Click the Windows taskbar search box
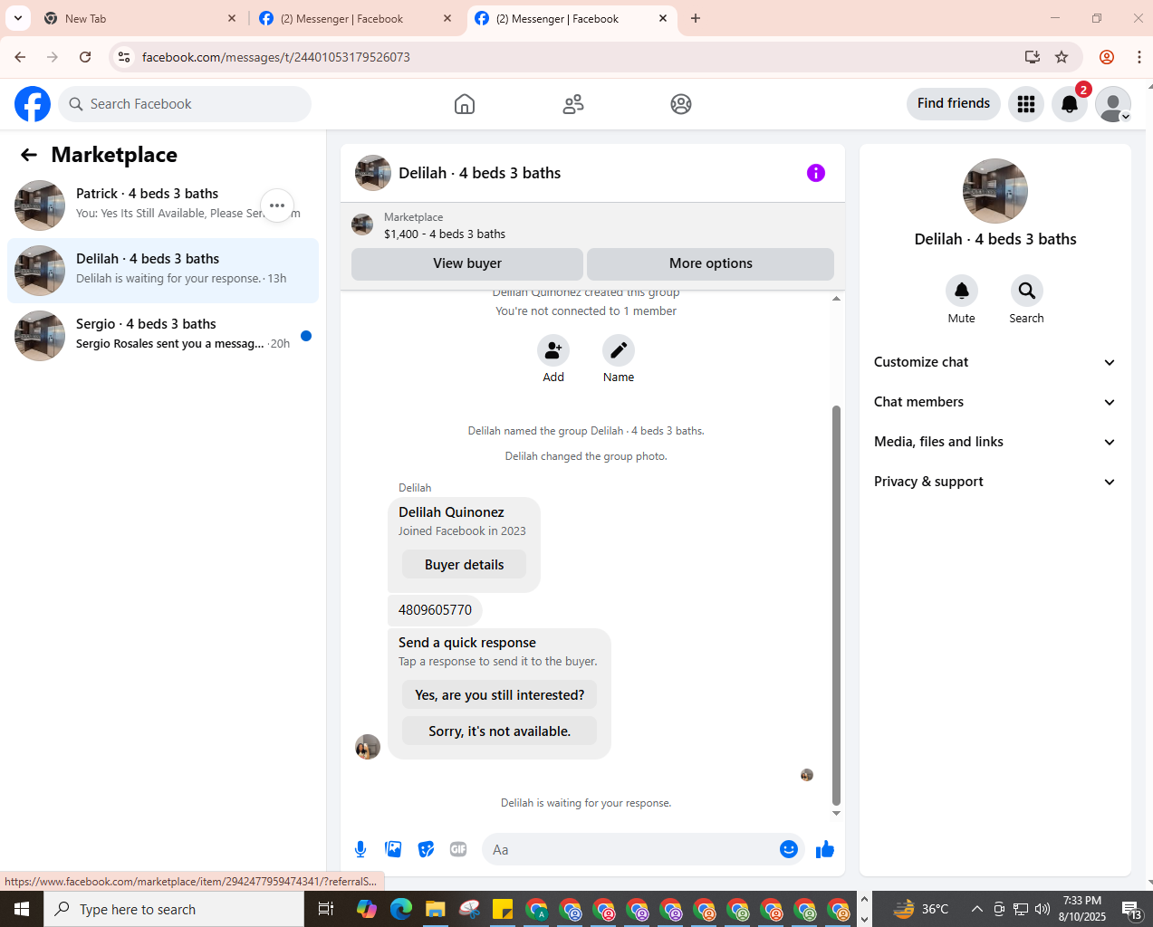Screen dimensions: 1153x927 pos(174,909)
